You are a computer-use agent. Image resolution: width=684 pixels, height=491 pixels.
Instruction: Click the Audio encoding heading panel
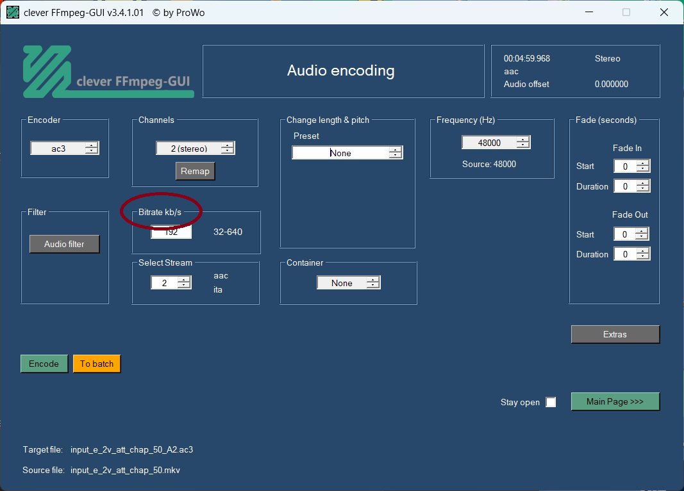pyautogui.click(x=344, y=71)
